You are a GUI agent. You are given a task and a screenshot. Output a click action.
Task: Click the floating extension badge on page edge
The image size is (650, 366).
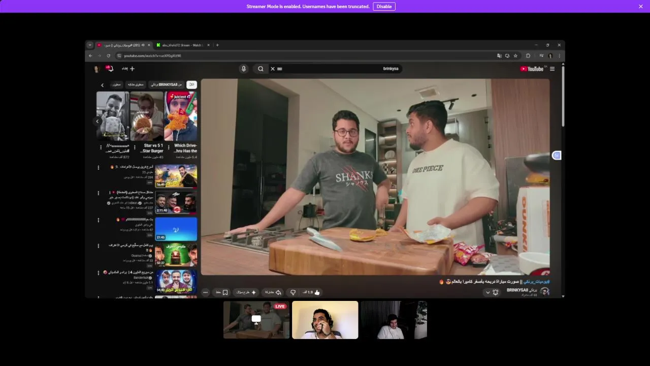pos(557,156)
